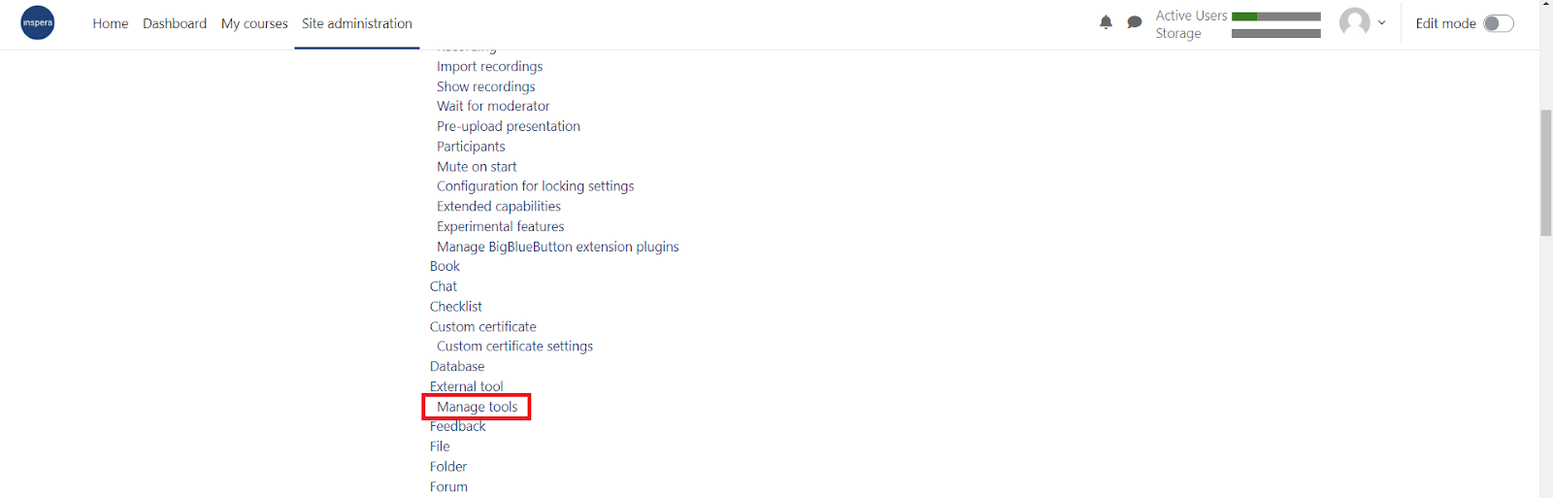The height and width of the screenshot is (498, 1553).
Task: Open the Mute on start link
Action: [477, 166]
